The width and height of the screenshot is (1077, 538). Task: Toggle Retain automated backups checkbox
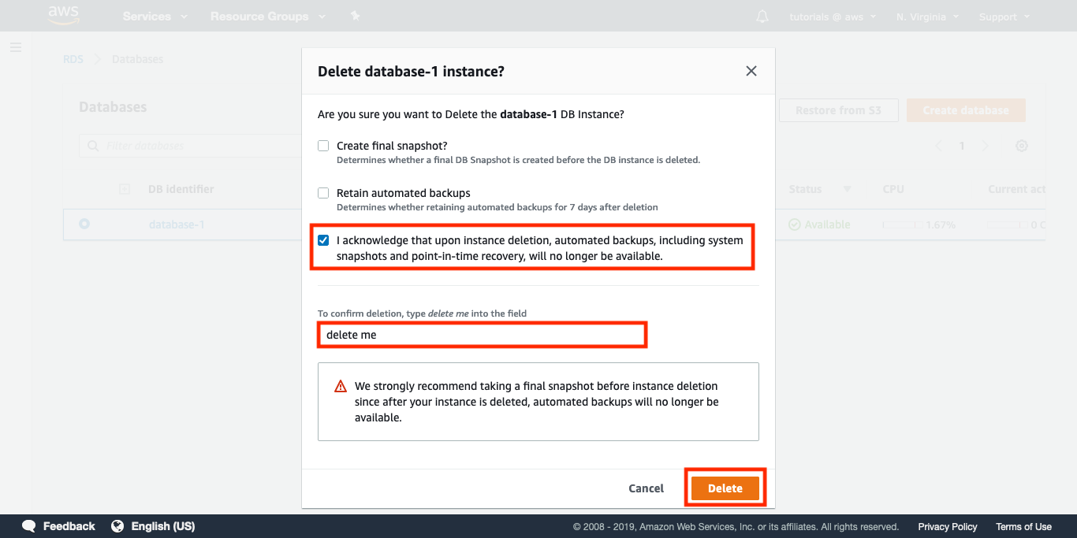coord(323,193)
